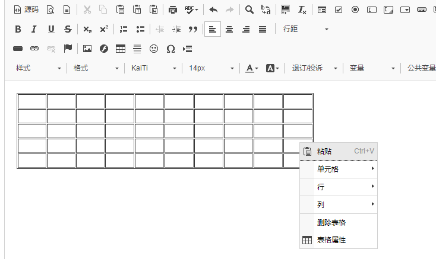Expand the 行距 line spacing dropdown
This screenshot has height=259, width=436.
[305, 29]
